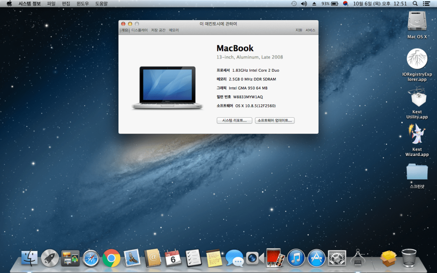Open System Preferences gear icon

(x=337, y=258)
